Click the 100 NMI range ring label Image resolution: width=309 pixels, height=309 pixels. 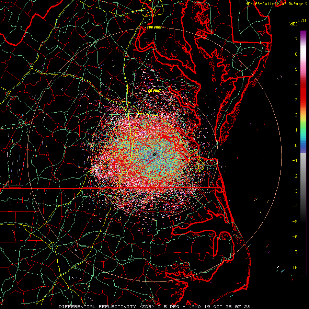[154, 27]
